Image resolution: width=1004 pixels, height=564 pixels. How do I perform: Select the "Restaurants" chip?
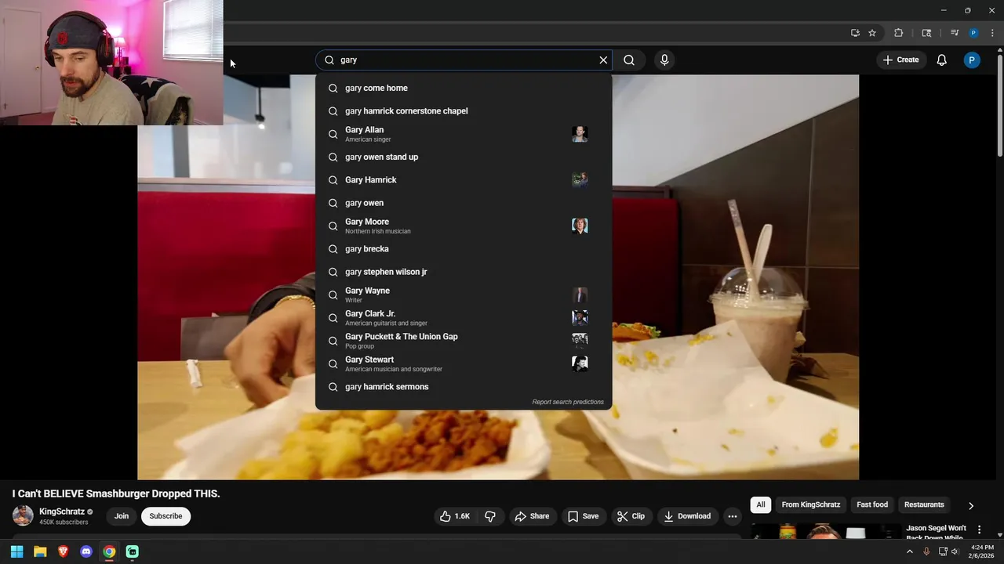(x=924, y=504)
